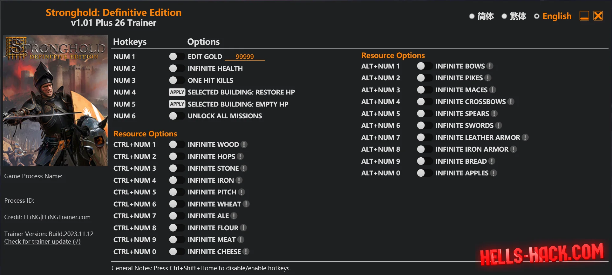Switch on INFINITE WOOD toggle
This screenshot has height=275, width=612.
(x=177, y=145)
